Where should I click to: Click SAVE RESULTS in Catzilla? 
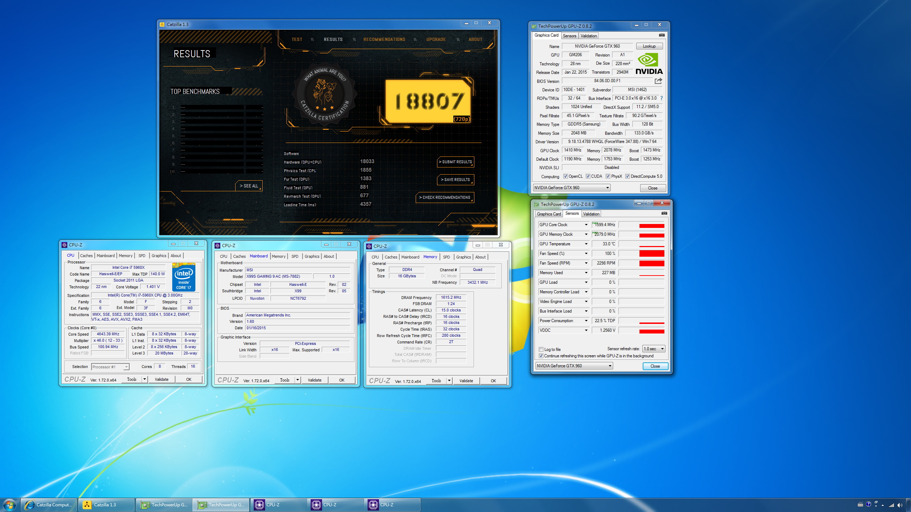click(x=455, y=180)
